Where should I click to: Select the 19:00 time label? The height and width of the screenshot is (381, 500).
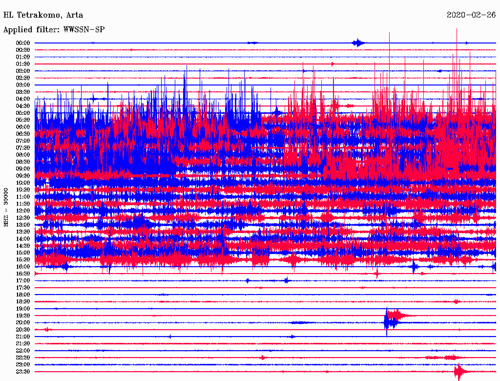[23, 309]
